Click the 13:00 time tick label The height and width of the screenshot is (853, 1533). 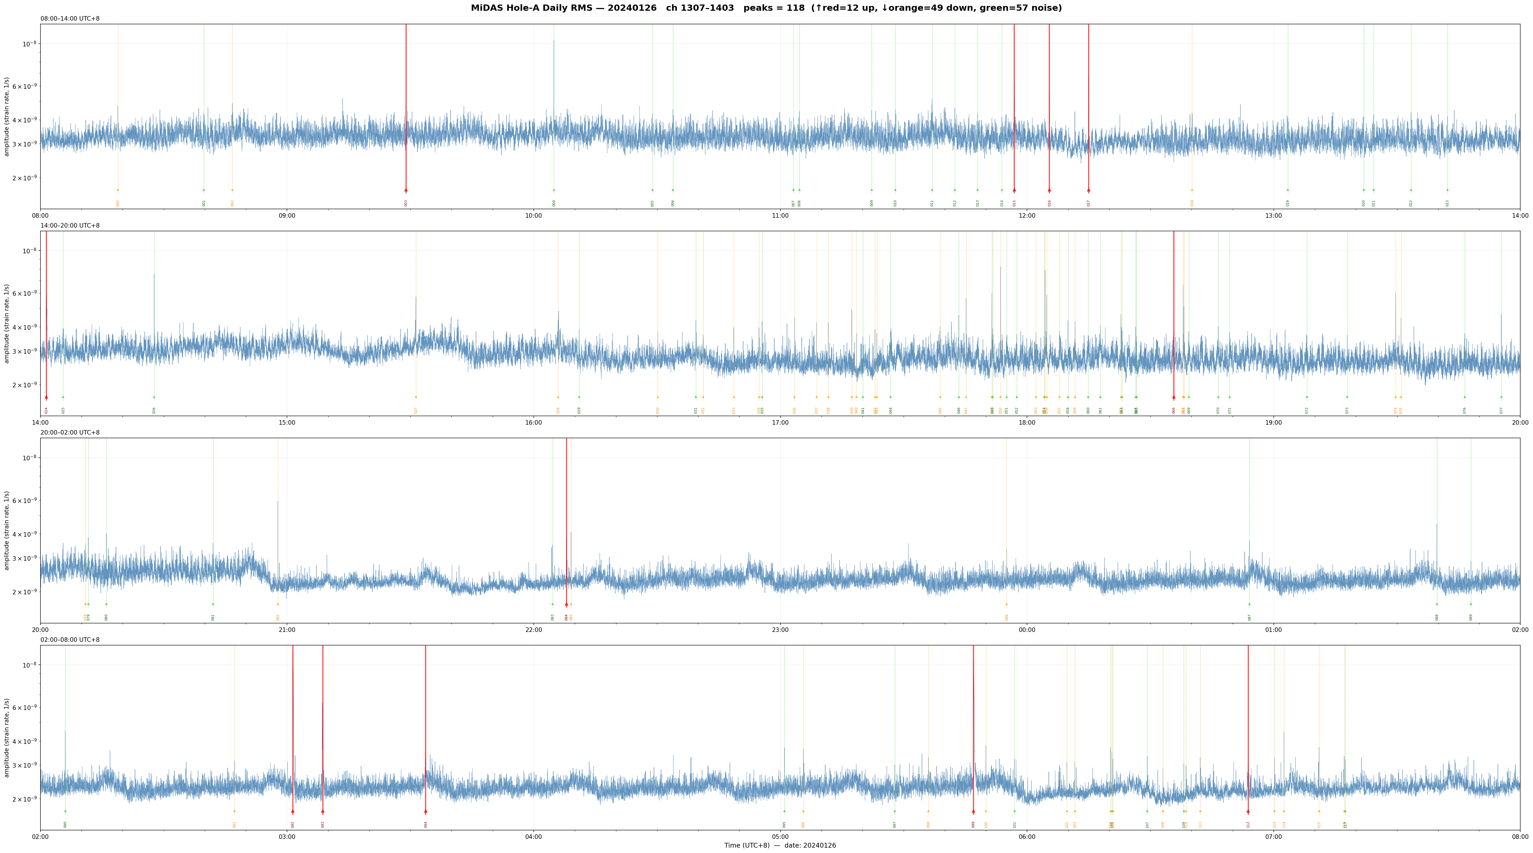tap(1273, 216)
